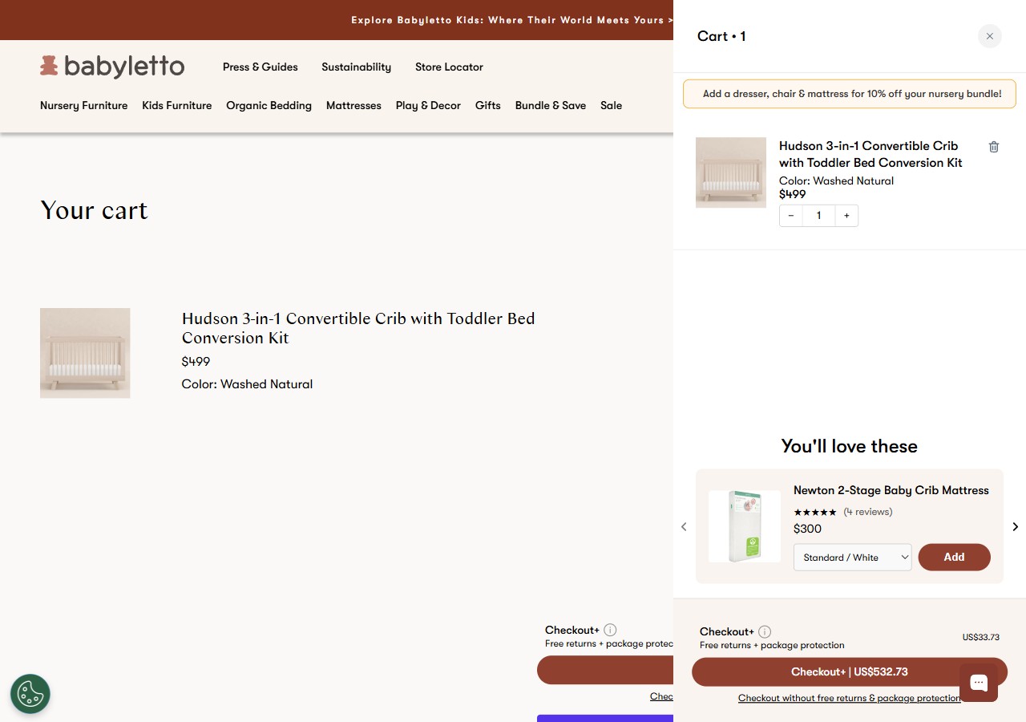Screen dimensions: 1026x722
Task: Open the Kids Furniture menu
Action: coord(177,105)
